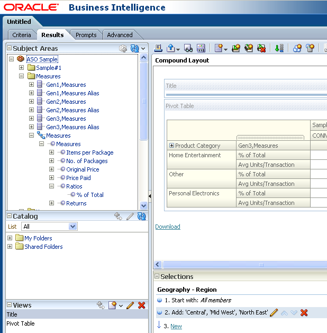Click the dashboard preview eyeglasses icon
The image size is (327, 333).
pos(188,48)
